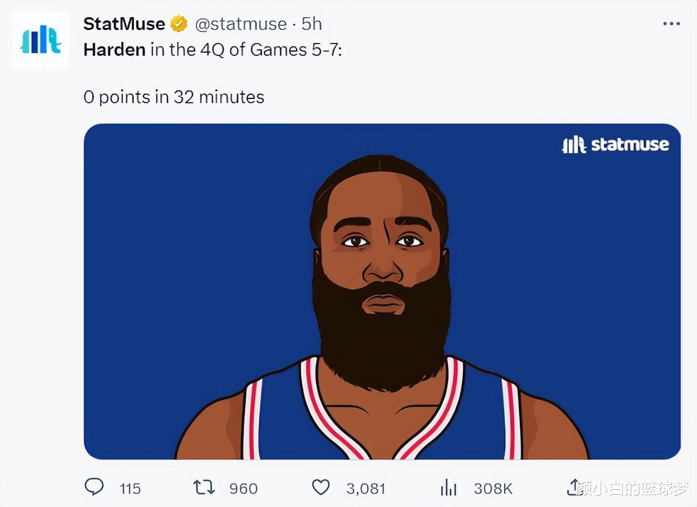Click the retweet arrows icon
This screenshot has width=697, height=507.
point(204,488)
